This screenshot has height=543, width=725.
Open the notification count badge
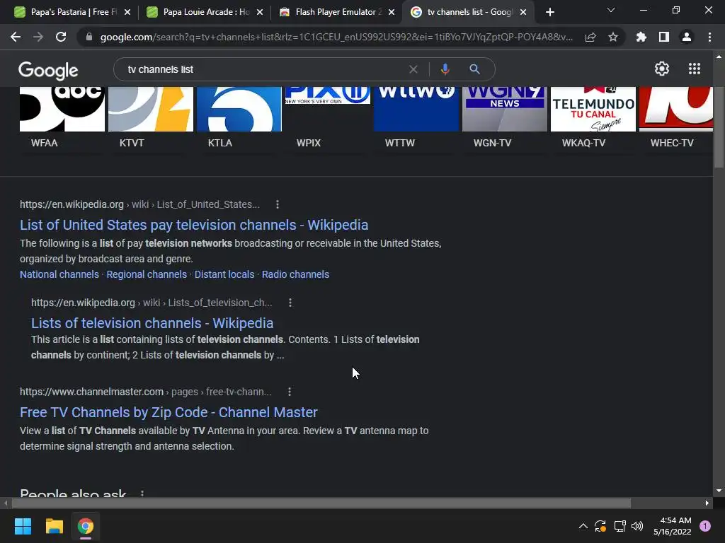(x=705, y=526)
